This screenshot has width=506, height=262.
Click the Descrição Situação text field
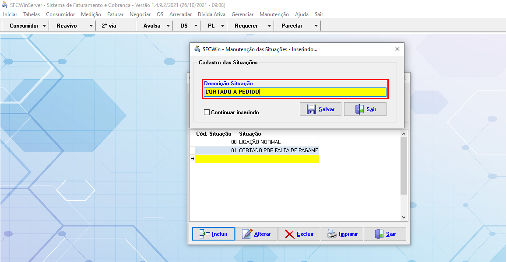(295, 92)
